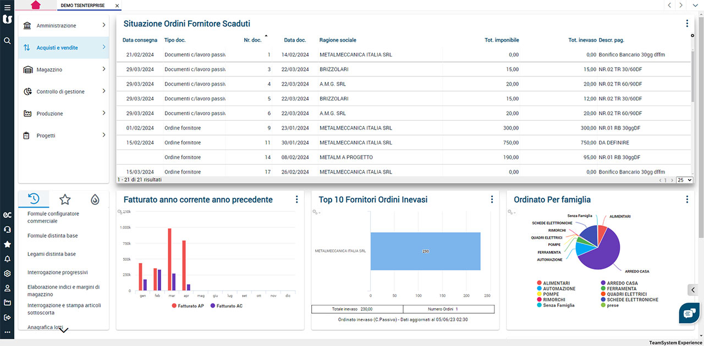Toggle Fatturato AP legend series
Screen dimensions: 704x346
tap(188, 305)
